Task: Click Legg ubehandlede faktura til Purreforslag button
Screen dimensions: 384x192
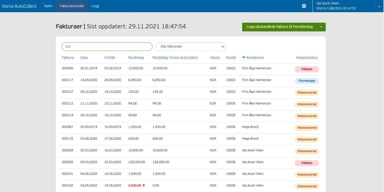Action: pyautogui.click(x=280, y=27)
